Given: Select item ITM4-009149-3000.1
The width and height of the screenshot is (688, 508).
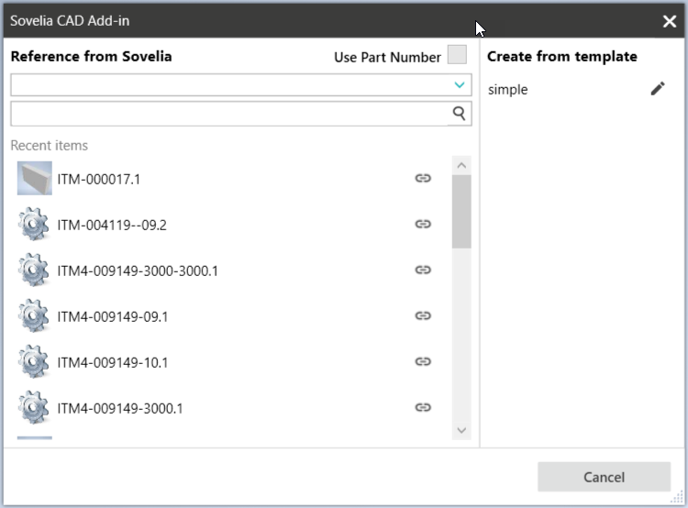Looking at the screenshot, I should (120, 408).
